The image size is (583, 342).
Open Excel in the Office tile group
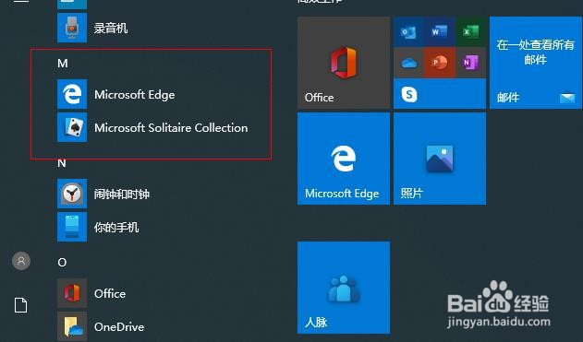point(470,32)
